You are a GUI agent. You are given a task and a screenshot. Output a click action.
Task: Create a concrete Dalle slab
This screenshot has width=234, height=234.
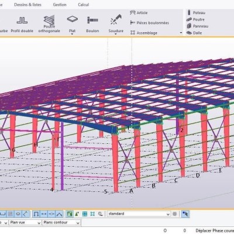[x=194, y=33]
